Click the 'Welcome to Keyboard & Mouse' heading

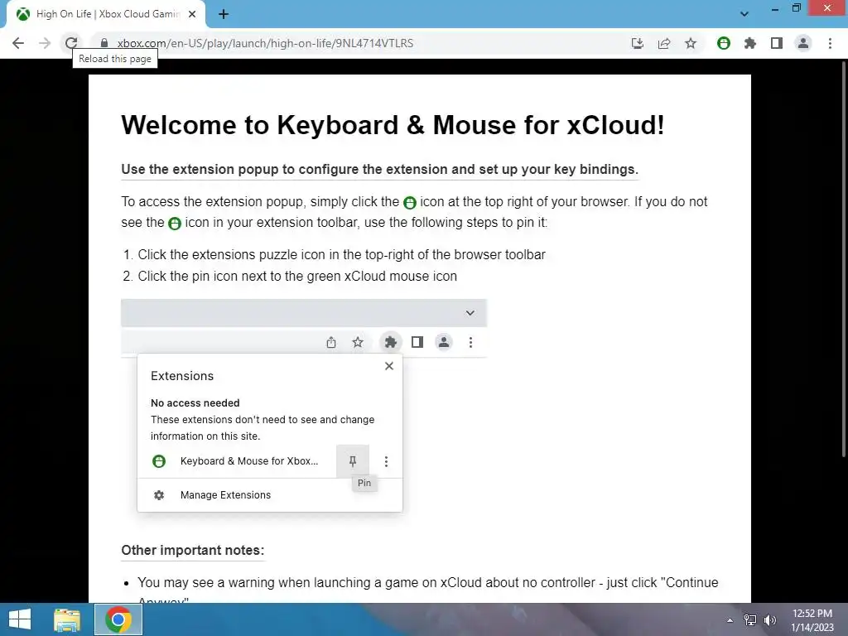[x=393, y=125]
